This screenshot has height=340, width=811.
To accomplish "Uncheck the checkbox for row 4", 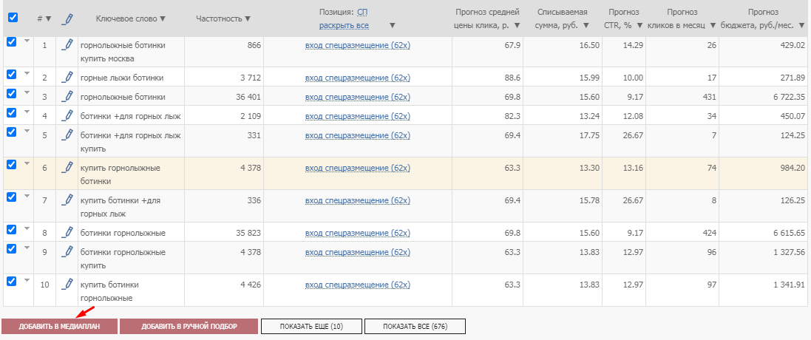I will click(12, 112).
